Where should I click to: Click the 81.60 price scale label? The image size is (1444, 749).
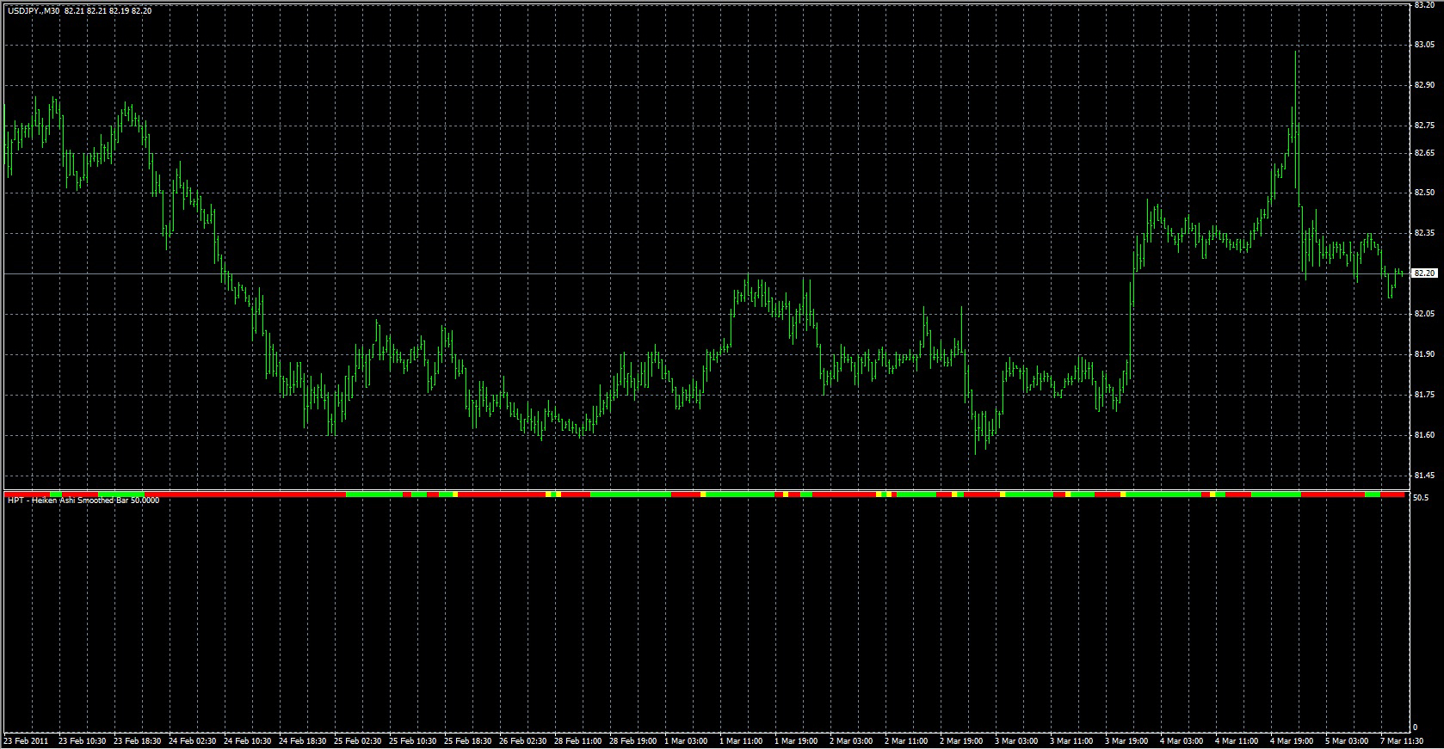(x=1424, y=435)
